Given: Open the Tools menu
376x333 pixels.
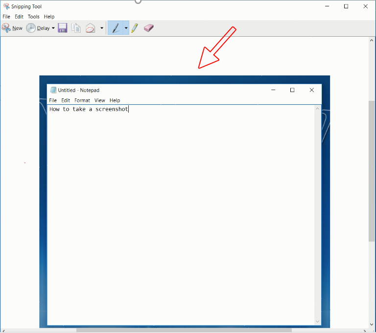Looking at the screenshot, I should (33, 17).
